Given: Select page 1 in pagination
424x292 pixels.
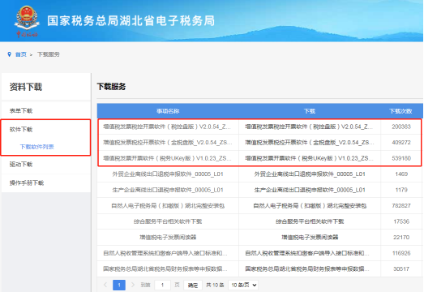Looking at the screenshot, I should pos(119,285).
